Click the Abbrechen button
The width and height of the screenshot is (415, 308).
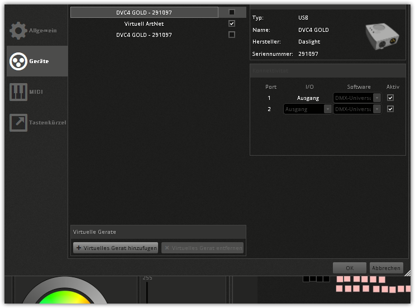(x=386, y=268)
